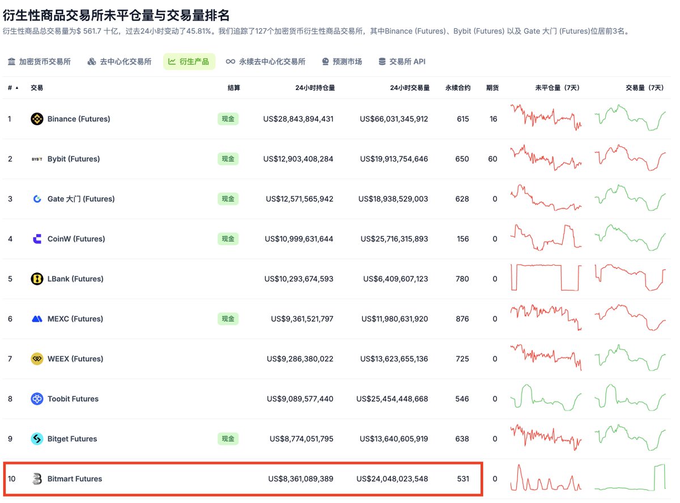This screenshot has width=680, height=503.
Task: Click the 现金 badge in MEXC row
Action: 228,319
